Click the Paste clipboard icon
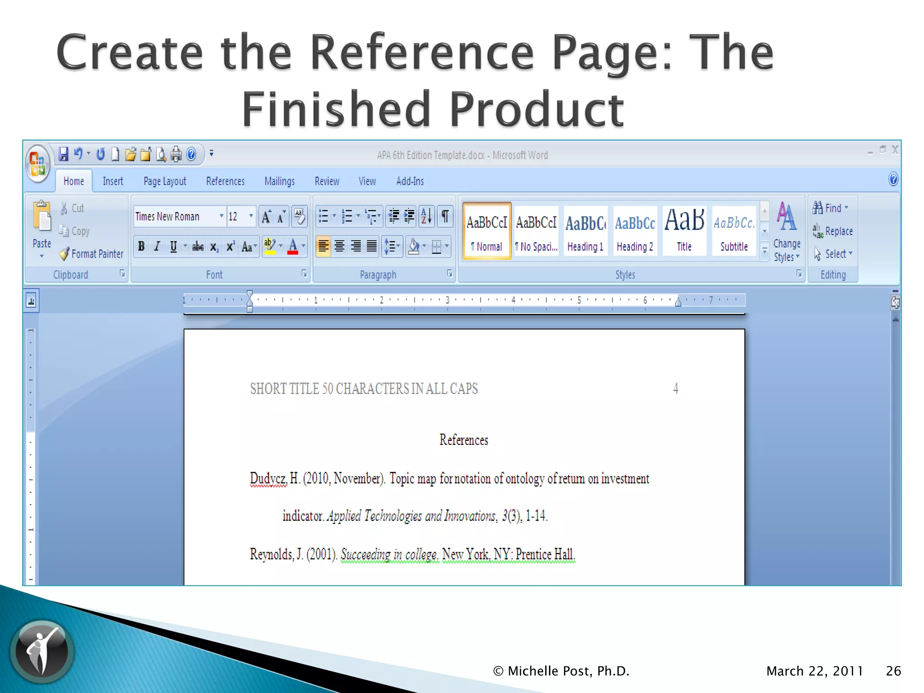 42,217
